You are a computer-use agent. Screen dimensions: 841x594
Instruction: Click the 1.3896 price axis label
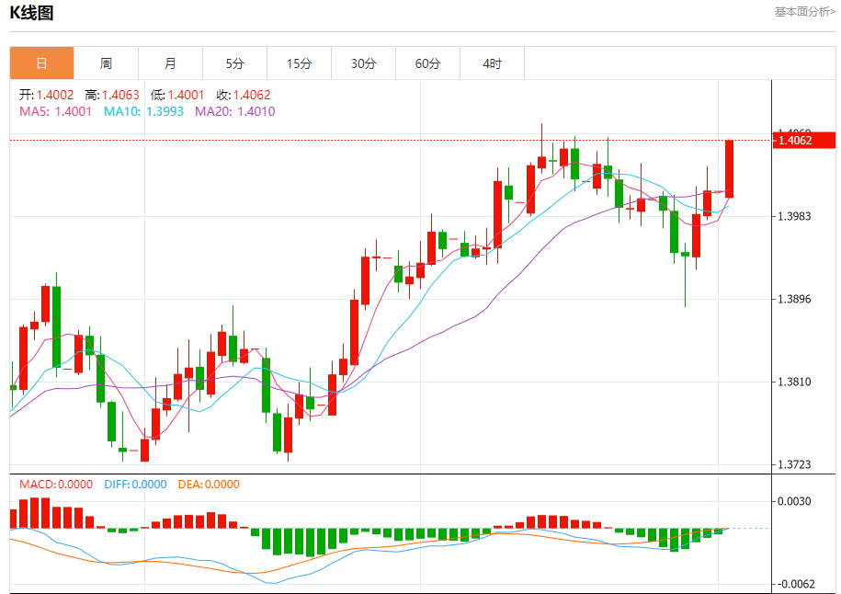pyautogui.click(x=794, y=299)
